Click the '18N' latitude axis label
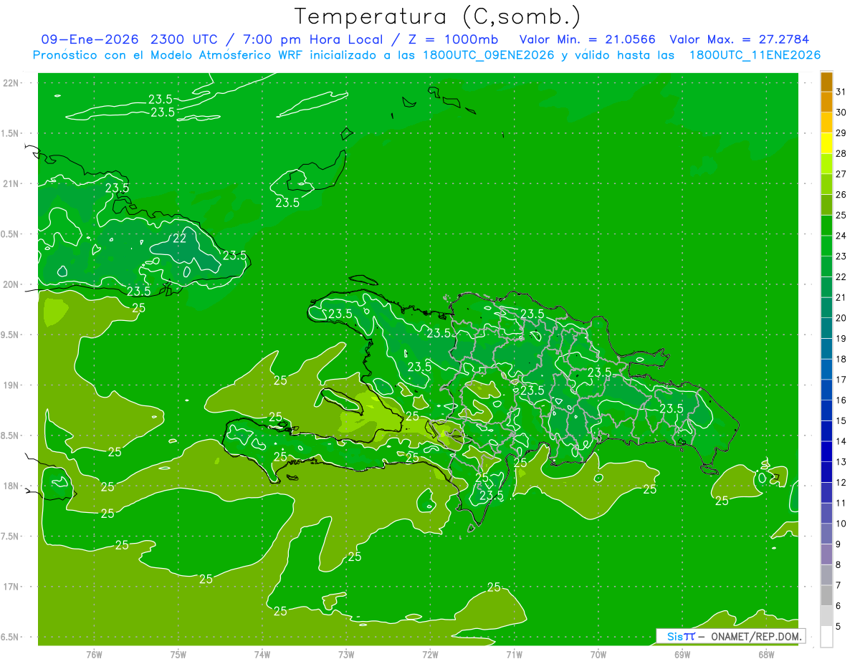860x664 pixels. 11,486
